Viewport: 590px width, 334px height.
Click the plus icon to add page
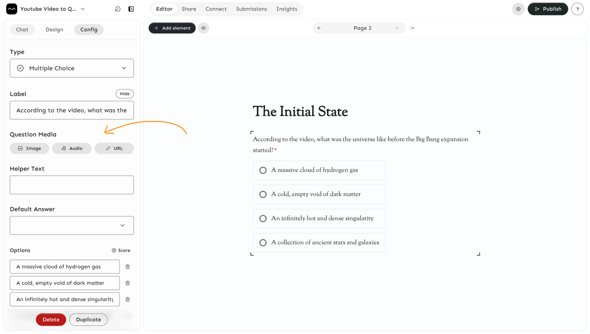(x=319, y=28)
